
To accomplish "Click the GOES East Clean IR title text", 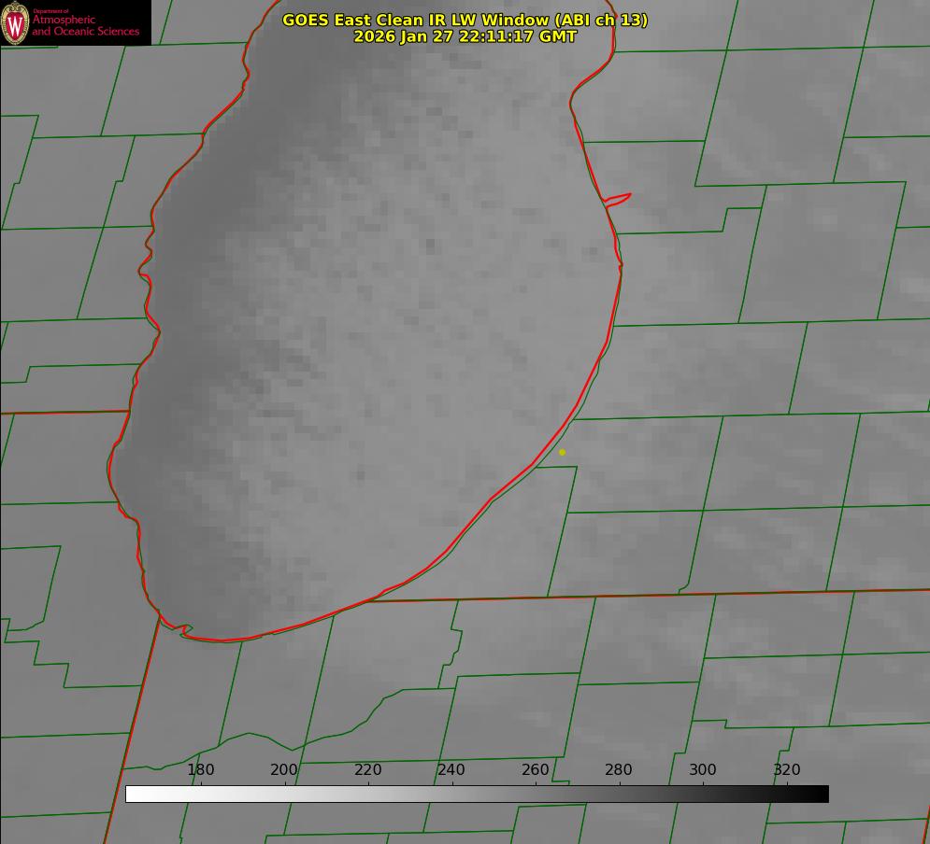I will pos(465,20).
